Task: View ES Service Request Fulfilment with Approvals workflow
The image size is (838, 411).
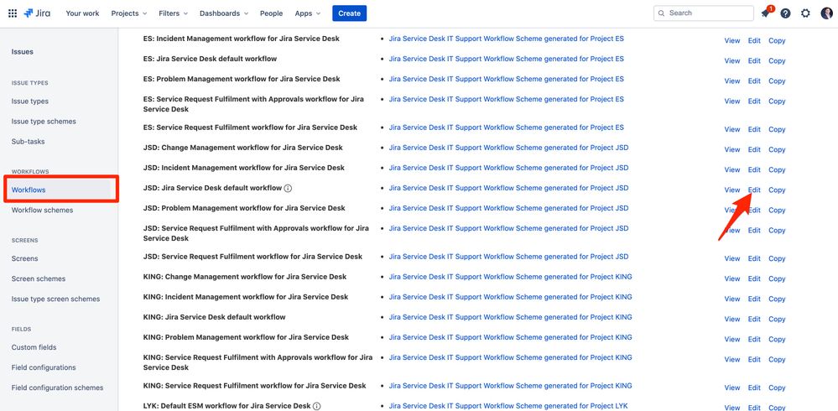Action: coord(732,101)
